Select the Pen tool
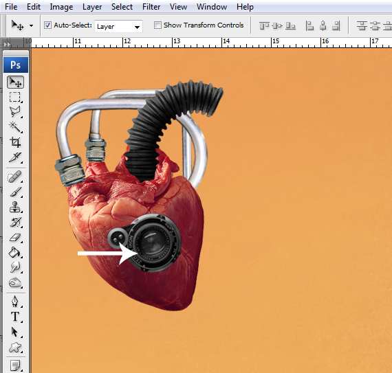This screenshot has width=392, height=373. click(x=15, y=302)
